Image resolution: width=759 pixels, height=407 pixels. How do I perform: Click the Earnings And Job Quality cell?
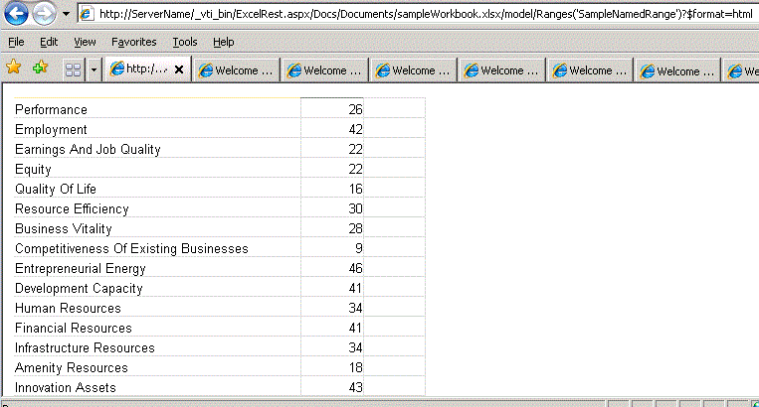pyautogui.click(x=157, y=149)
